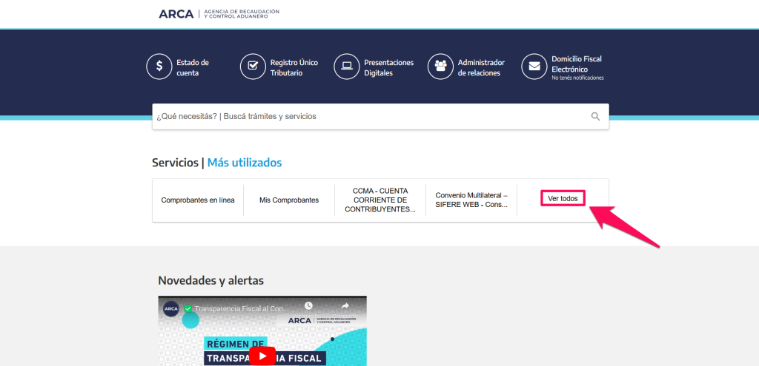Play the YouTube video

(x=262, y=356)
